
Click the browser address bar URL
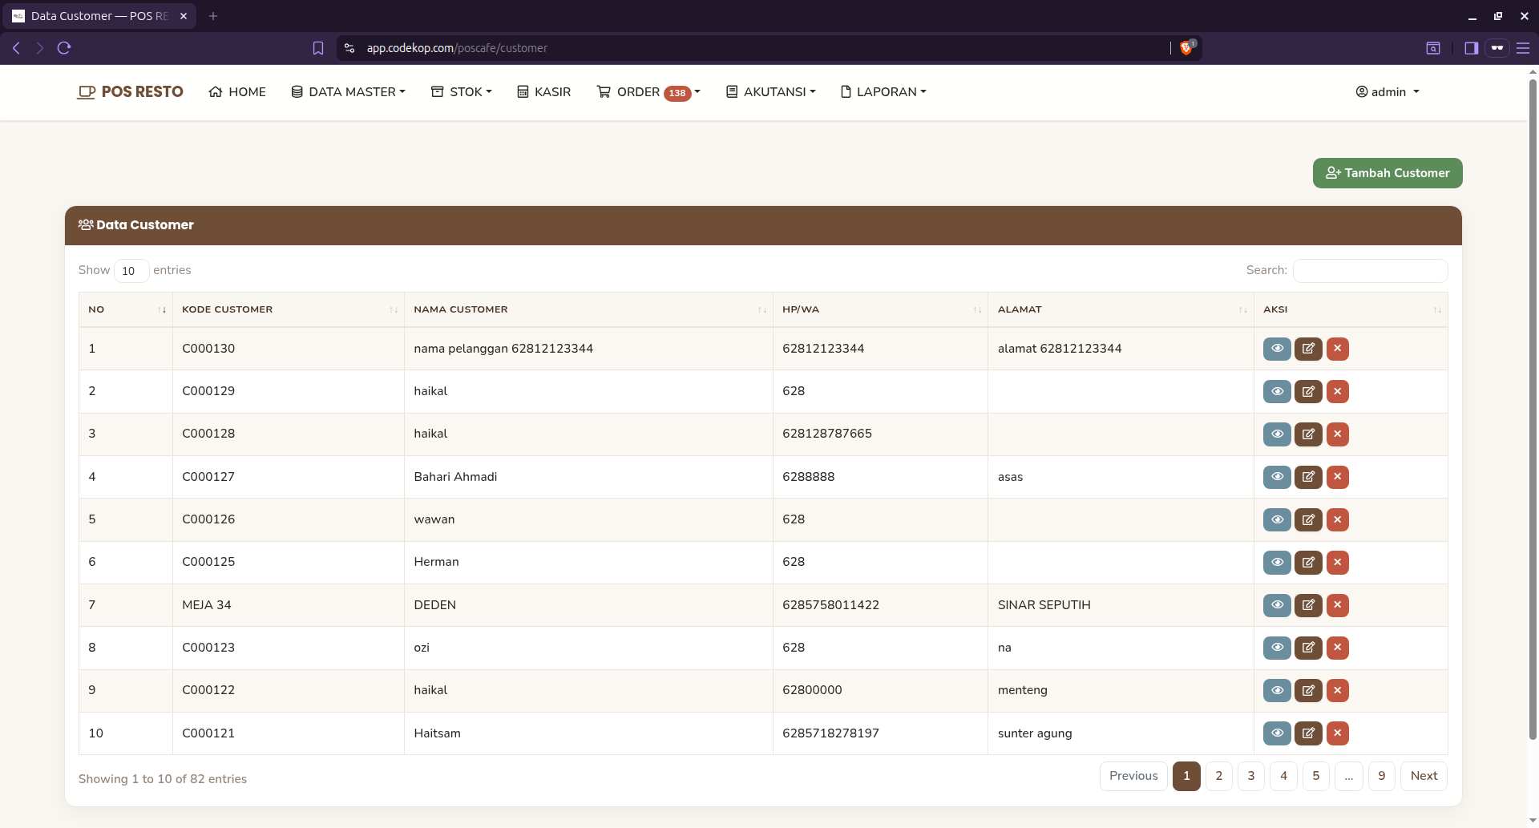tap(457, 48)
